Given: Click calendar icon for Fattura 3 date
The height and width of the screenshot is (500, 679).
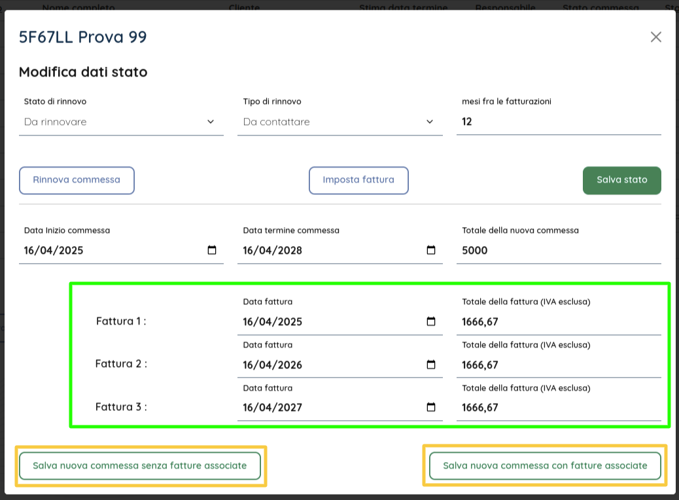Looking at the screenshot, I should [x=431, y=407].
